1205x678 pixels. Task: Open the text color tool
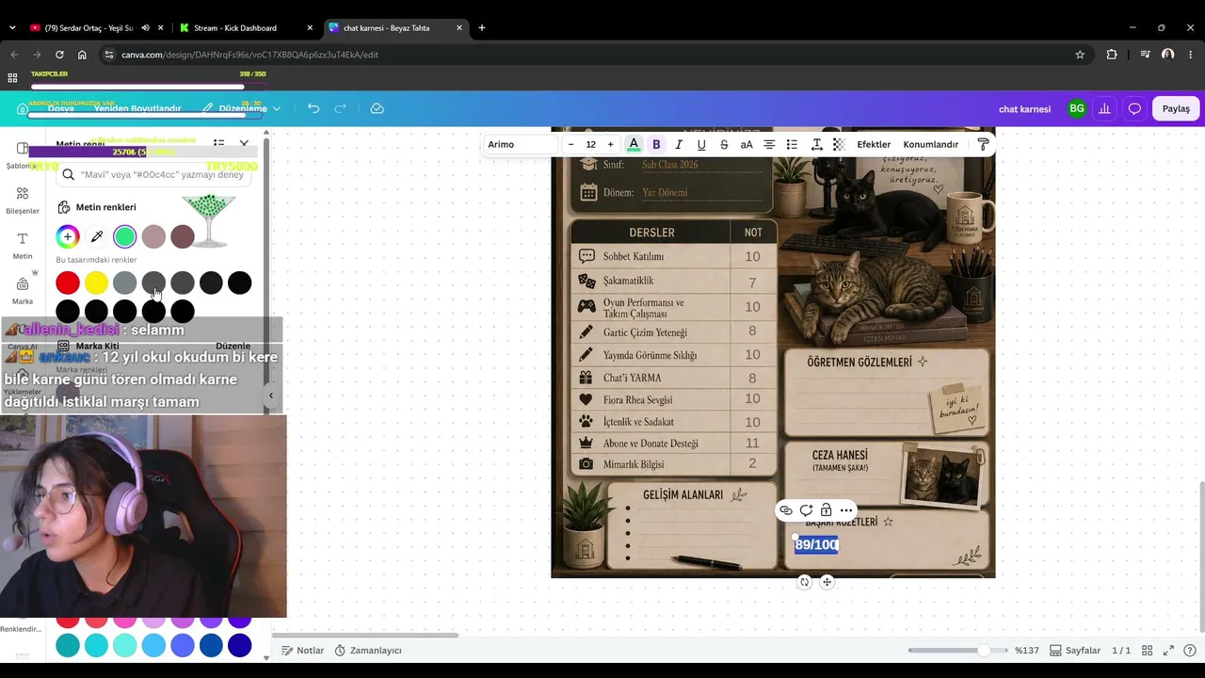click(x=634, y=144)
